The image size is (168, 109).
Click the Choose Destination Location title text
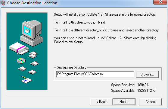coord(32,3)
